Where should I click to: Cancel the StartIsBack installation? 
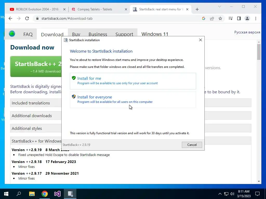[x=192, y=145]
